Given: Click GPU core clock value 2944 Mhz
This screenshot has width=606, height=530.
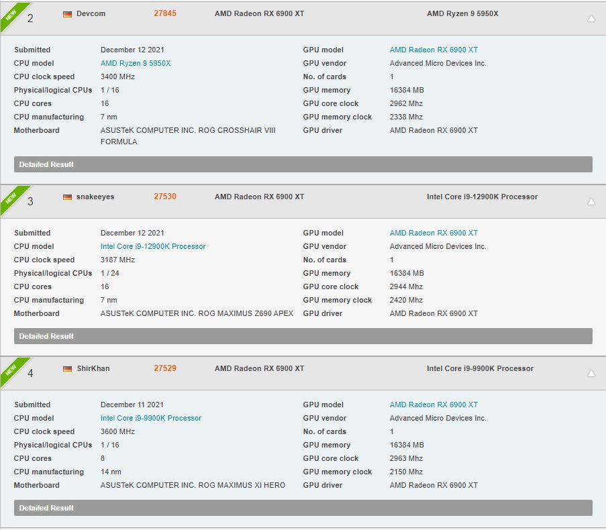Looking at the screenshot, I should [406, 286].
